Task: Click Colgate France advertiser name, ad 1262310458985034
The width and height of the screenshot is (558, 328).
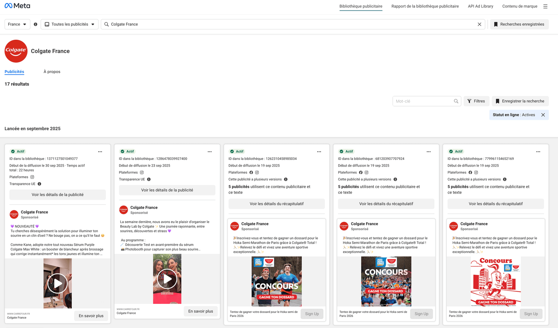Action: (x=255, y=224)
